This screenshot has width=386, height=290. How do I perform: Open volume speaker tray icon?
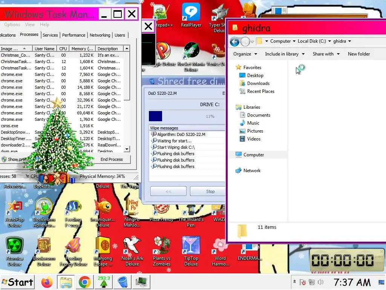click(x=320, y=282)
